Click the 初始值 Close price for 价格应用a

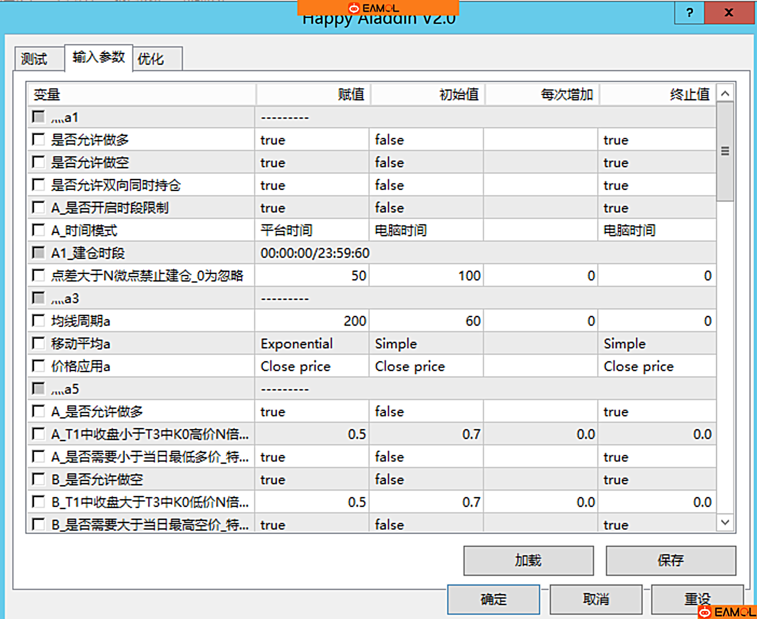tap(426, 366)
